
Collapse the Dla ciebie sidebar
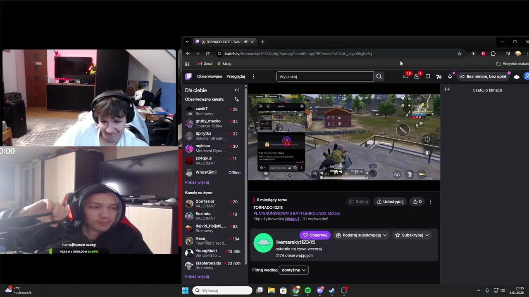click(x=237, y=90)
